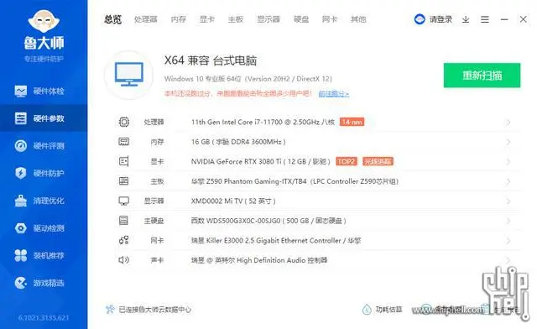
Task: Switch to the 主板 tab
Action: [236, 19]
